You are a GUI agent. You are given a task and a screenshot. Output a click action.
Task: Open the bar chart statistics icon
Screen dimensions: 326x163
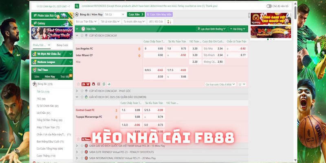coord(109,84)
